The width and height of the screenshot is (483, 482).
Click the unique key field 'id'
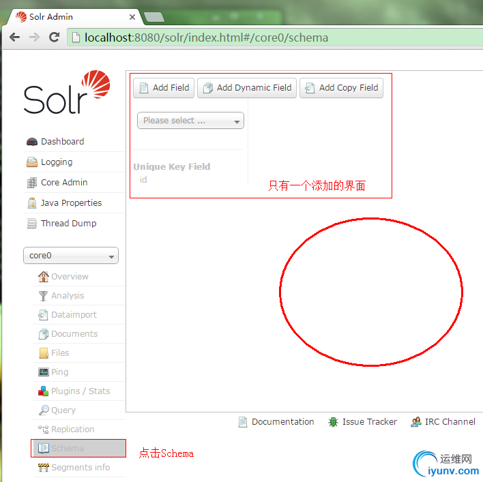click(x=143, y=180)
